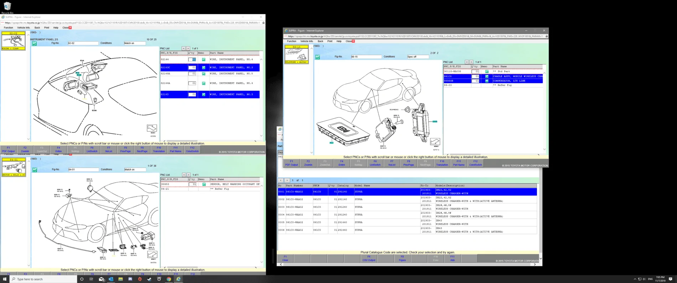Viewport: 677px width, 283px height.
Task: Open memo icon for 86960B compensator row
Action: [x=487, y=81]
